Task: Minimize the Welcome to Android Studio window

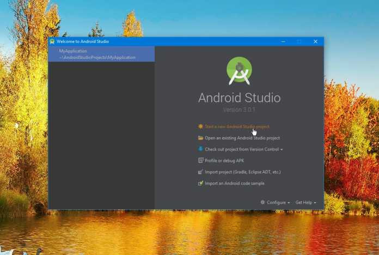Action: click(283, 41)
